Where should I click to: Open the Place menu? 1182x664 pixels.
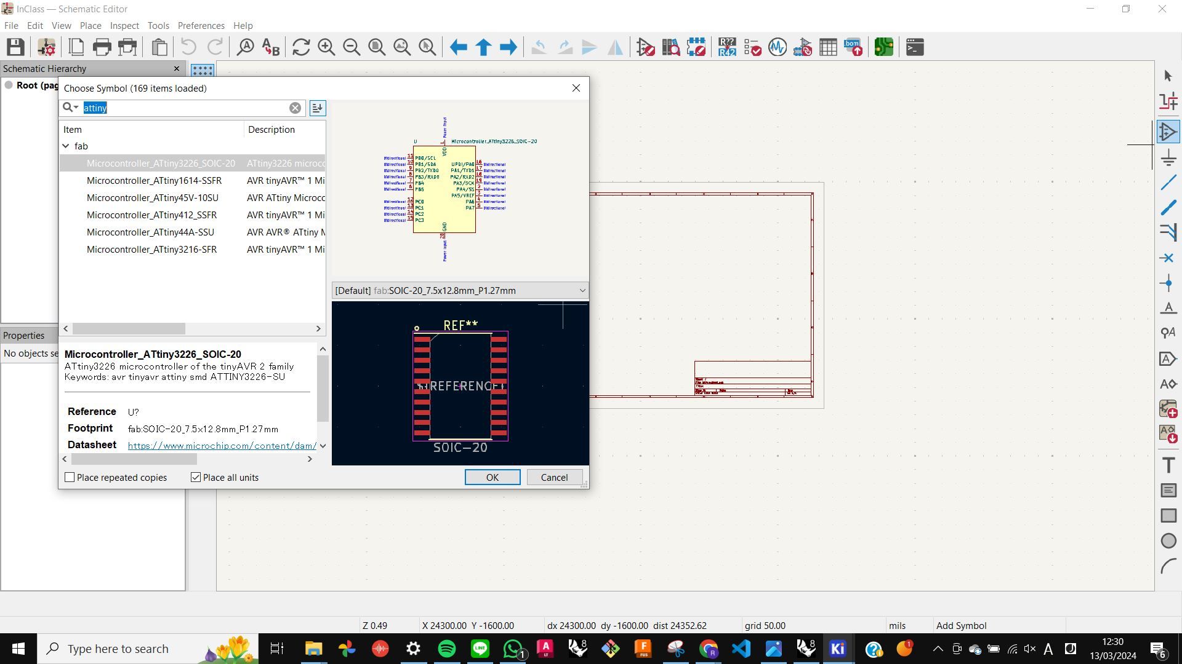(90, 25)
